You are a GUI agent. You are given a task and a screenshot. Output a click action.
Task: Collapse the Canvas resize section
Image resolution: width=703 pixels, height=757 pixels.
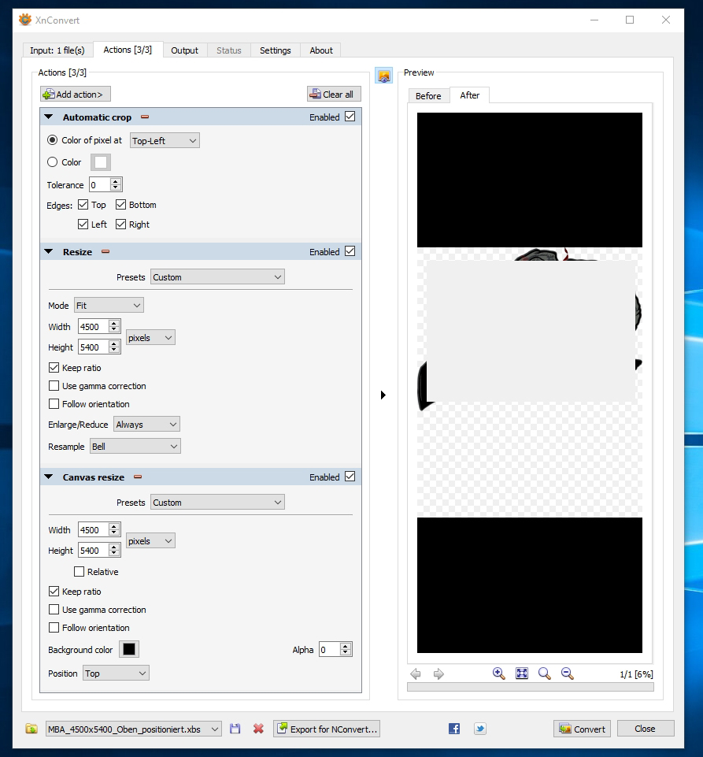(x=49, y=477)
